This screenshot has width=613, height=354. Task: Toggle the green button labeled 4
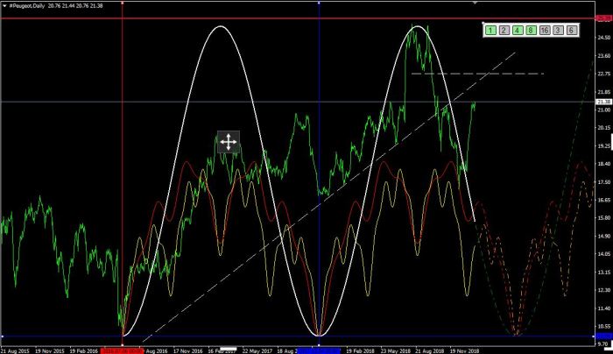tap(518, 30)
